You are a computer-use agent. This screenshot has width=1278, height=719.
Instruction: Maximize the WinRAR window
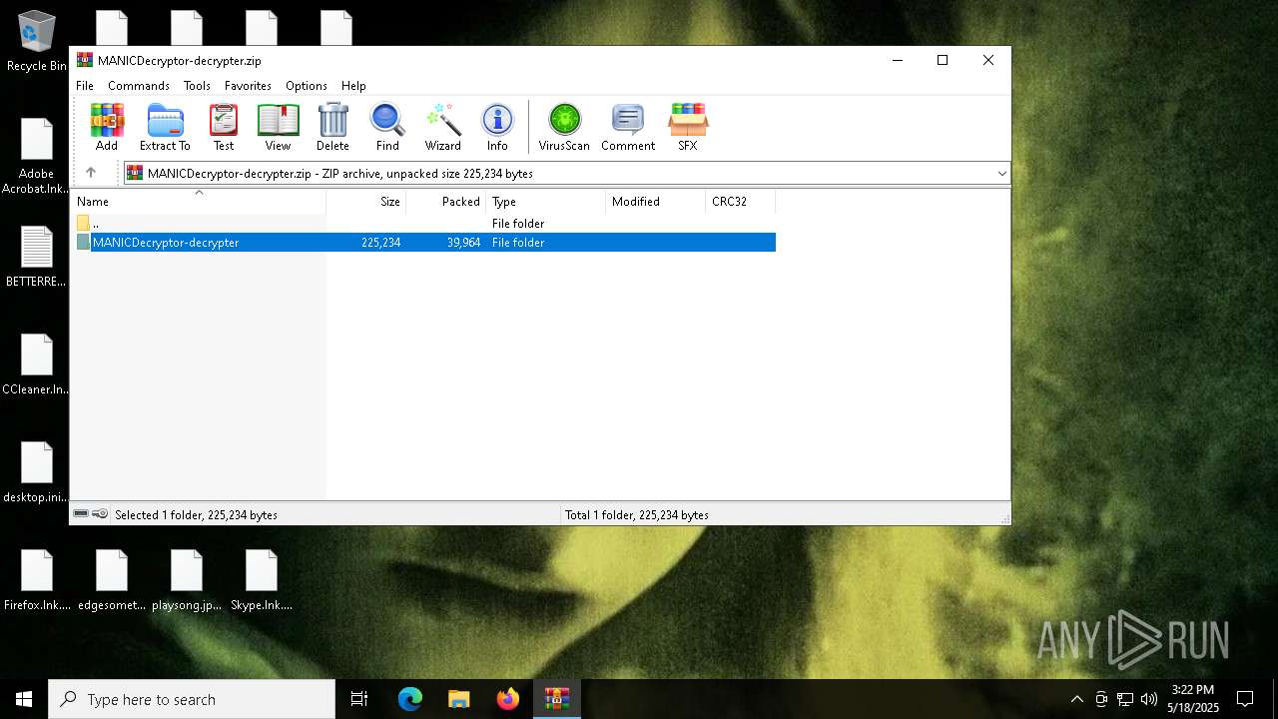coord(942,60)
